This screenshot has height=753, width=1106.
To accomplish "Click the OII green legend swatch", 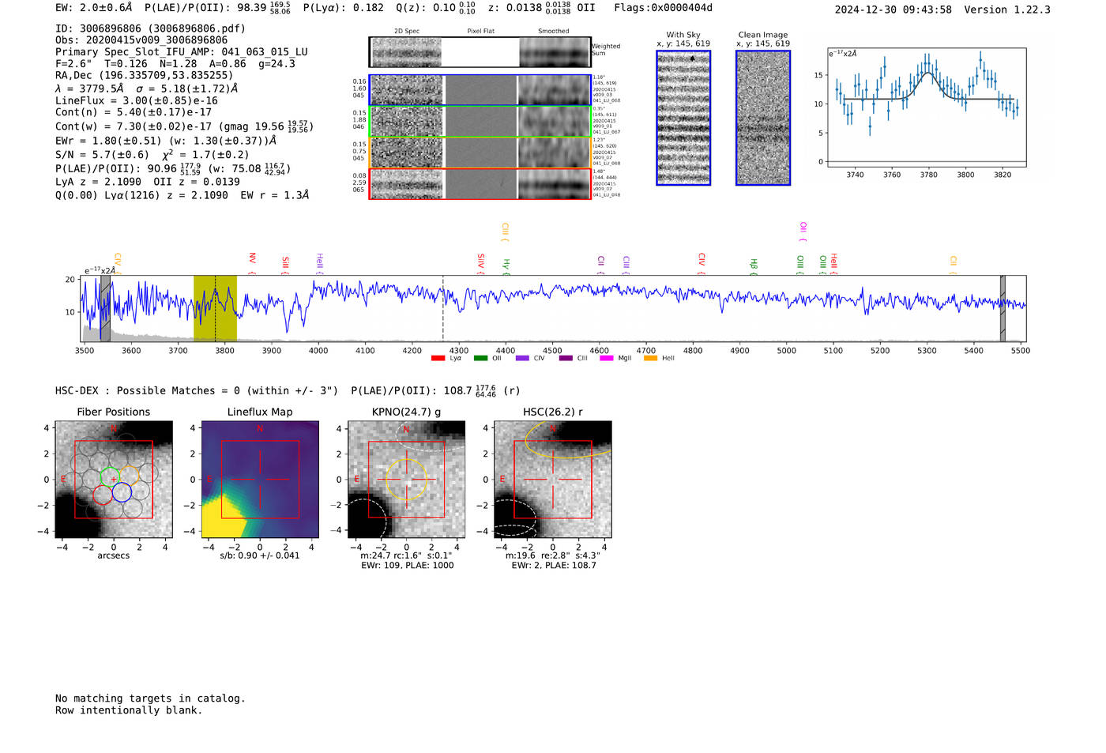I will pyautogui.click(x=480, y=359).
